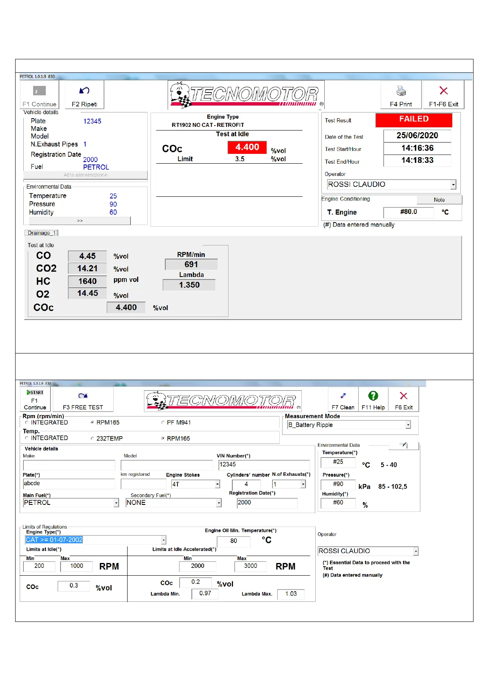Expand the Main Fuel PETROL dropdown
The image size is (487, 689).
click(116, 503)
